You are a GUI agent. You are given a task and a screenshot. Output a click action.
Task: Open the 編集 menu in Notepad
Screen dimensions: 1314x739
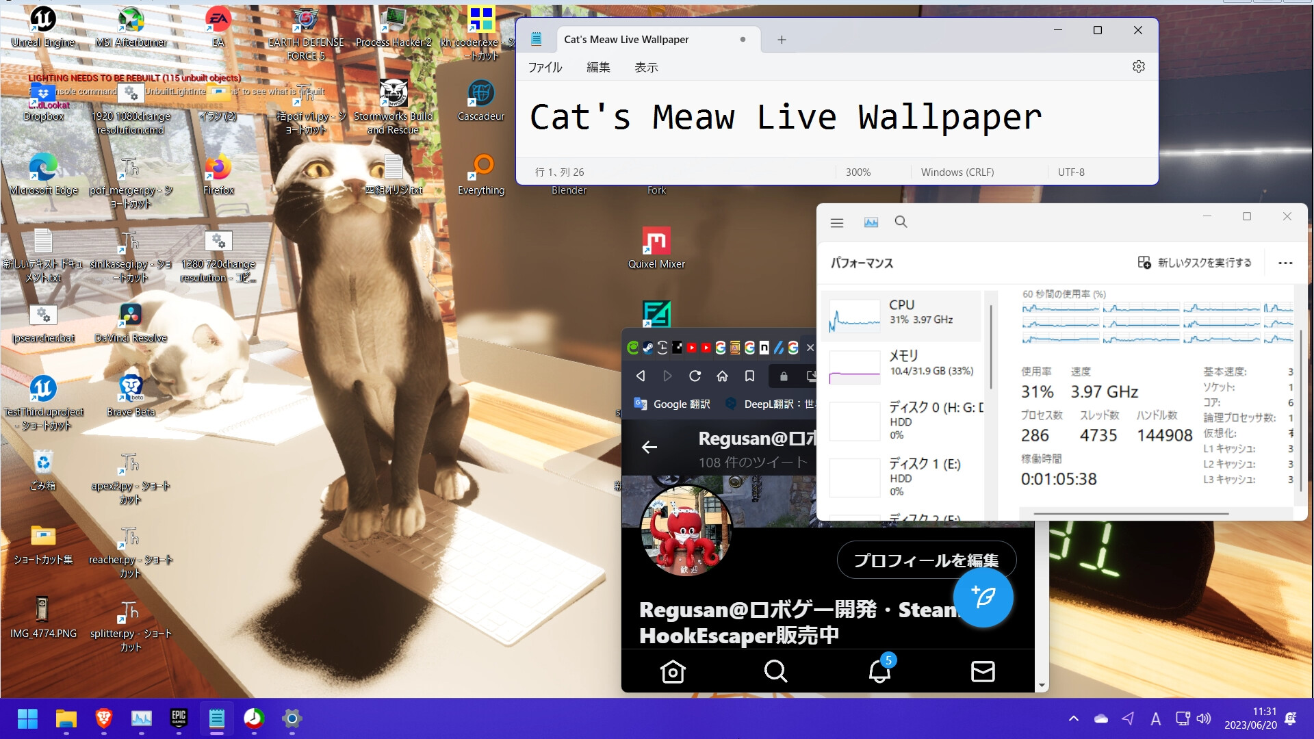(x=598, y=67)
